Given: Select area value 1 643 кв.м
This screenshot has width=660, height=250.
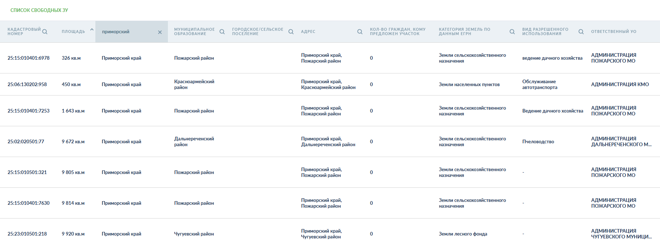Looking at the screenshot, I should [73, 111].
